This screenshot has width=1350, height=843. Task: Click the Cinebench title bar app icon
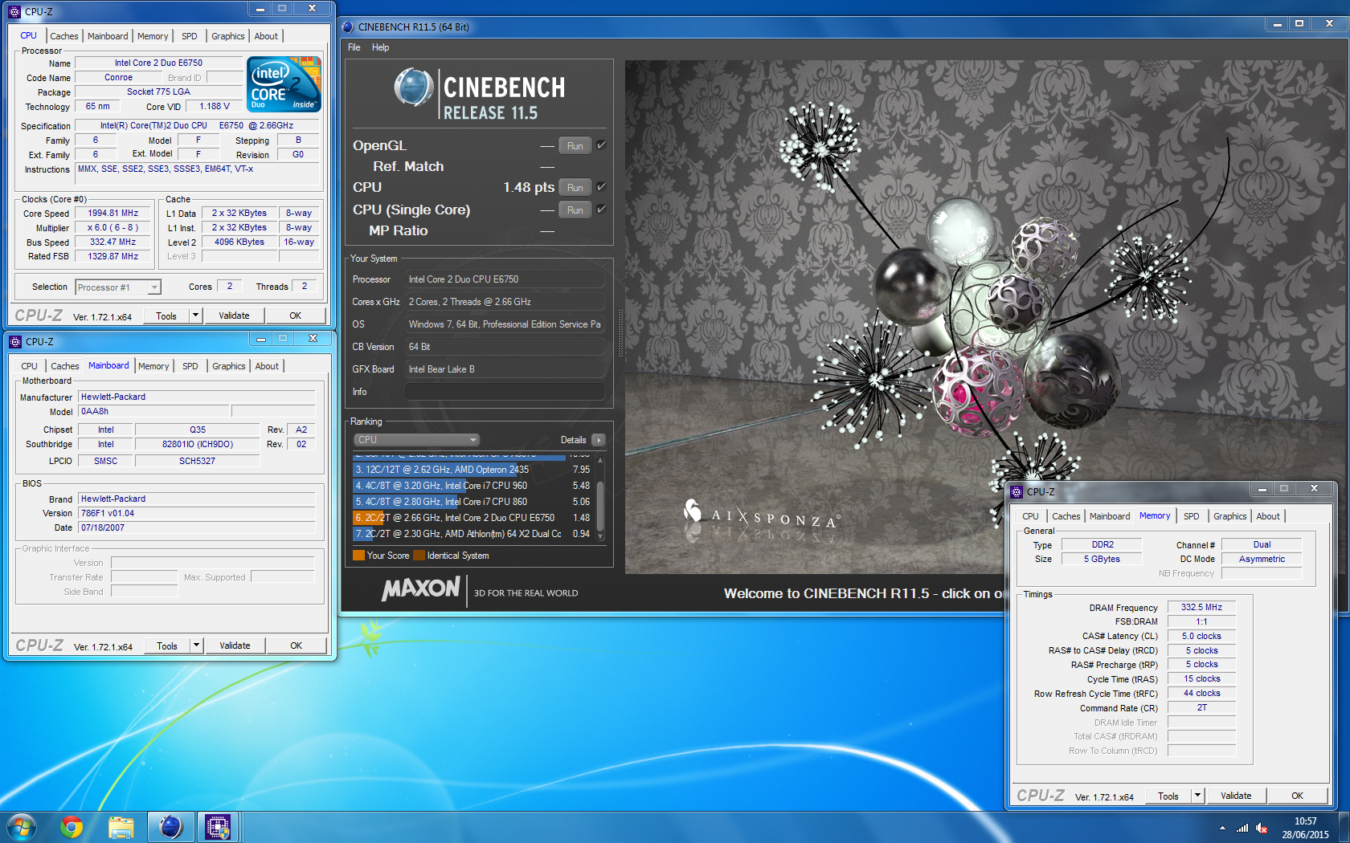(x=348, y=26)
